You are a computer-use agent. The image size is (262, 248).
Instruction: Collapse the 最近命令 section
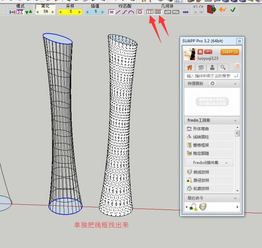tap(235, 198)
